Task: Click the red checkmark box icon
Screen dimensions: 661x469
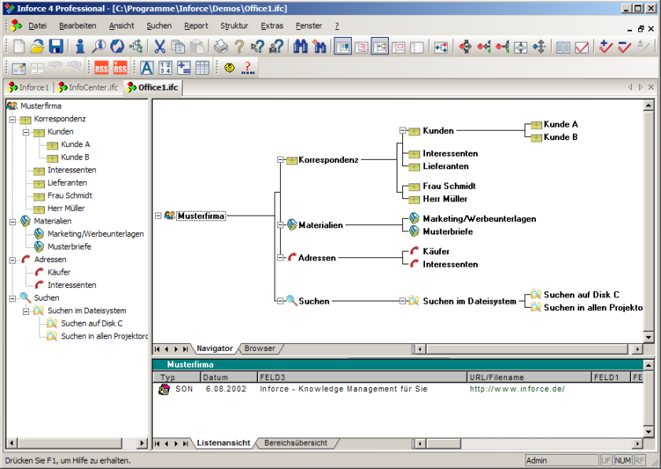Action: pos(582,47)
